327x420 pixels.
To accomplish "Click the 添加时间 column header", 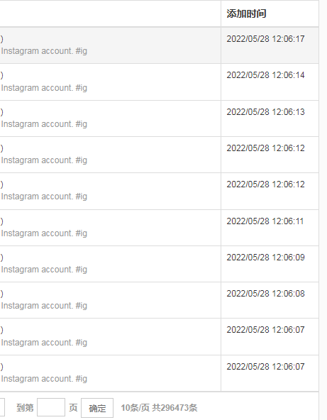I will (246, 13).
